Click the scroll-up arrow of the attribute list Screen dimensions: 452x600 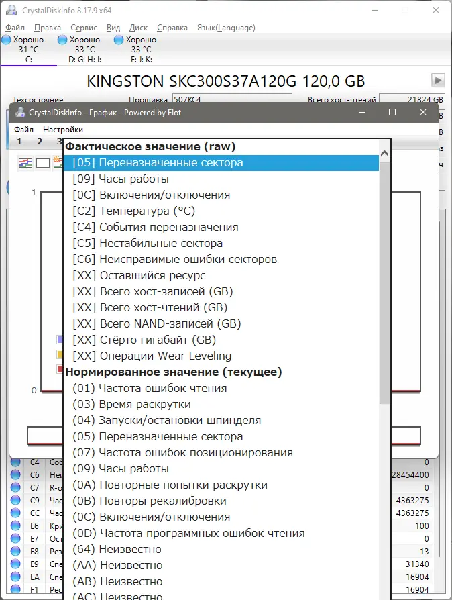click(x=385, y=154)
